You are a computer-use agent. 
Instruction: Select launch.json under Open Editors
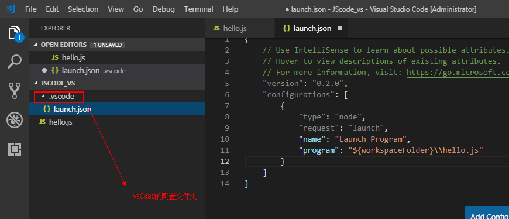pos(117,70)
